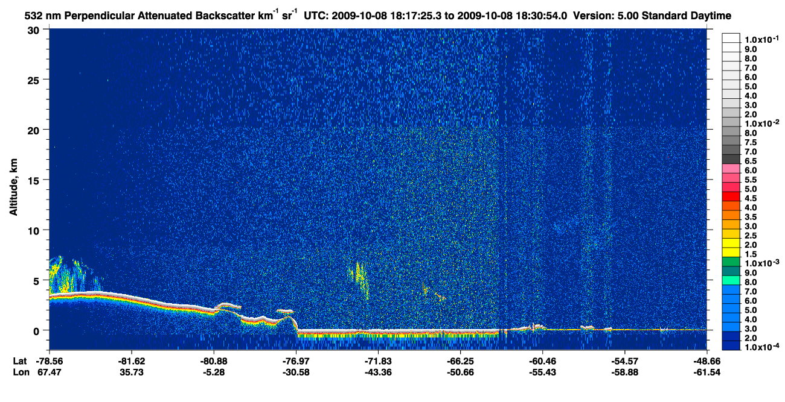Screen dimensions: 785x402
Task: Select the latitude value -48.66
Action: pos(706,360)
